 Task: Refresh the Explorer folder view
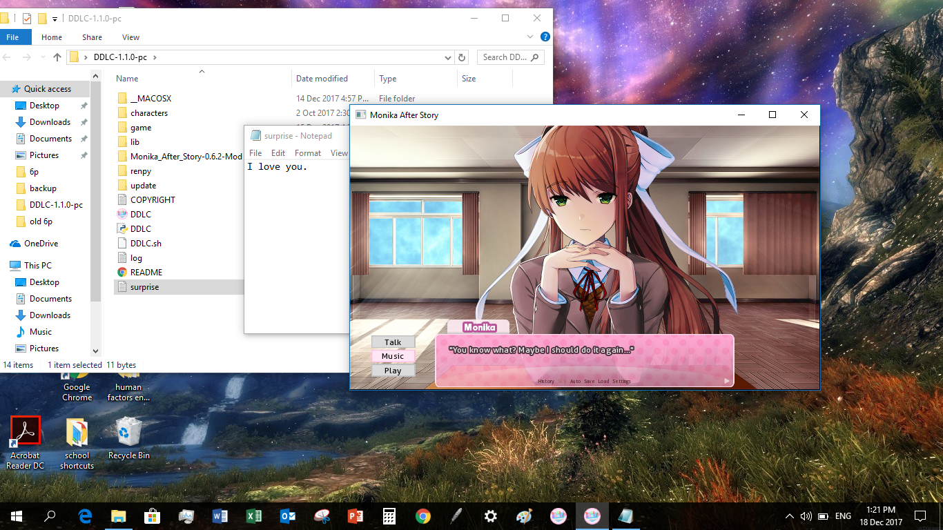[x=462, y=57]
